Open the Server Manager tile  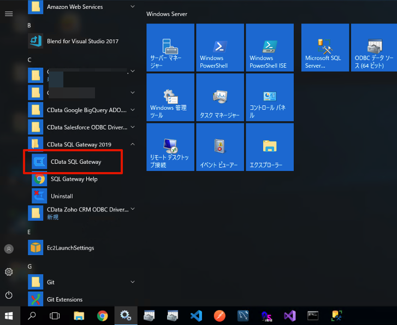[x=170, y=48]
